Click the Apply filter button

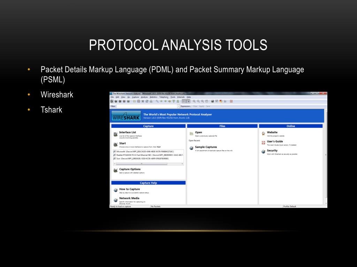(x=202, y=106)
